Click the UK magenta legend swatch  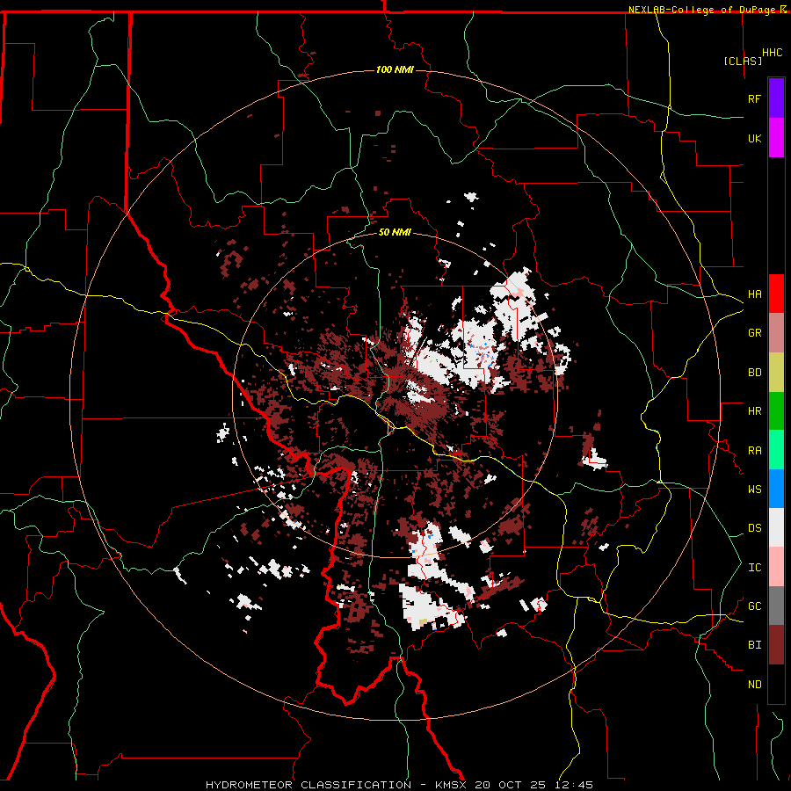[776, 138]
